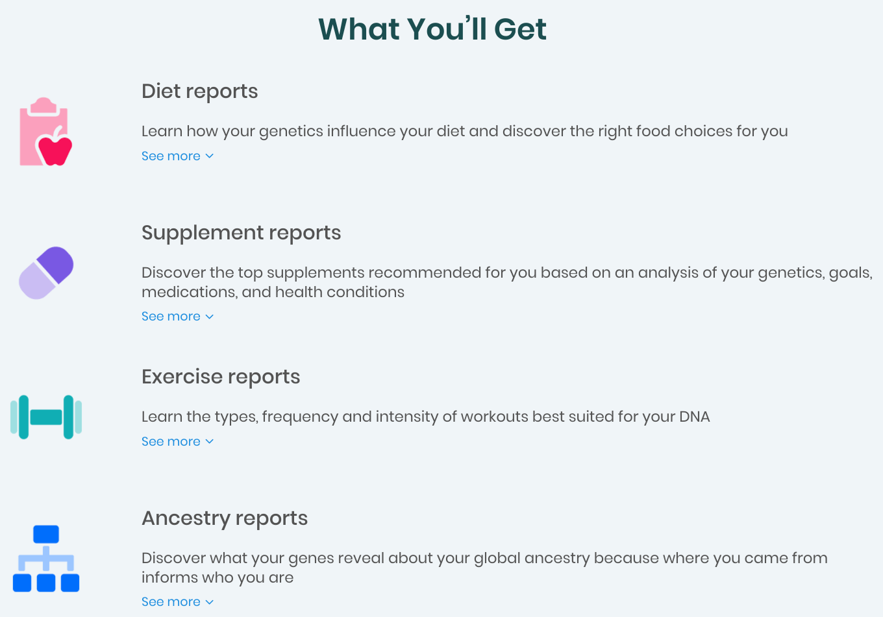883x617 pixels.
Task: Click the teal dumbbell exercise icon
Action: pos(46,417)
